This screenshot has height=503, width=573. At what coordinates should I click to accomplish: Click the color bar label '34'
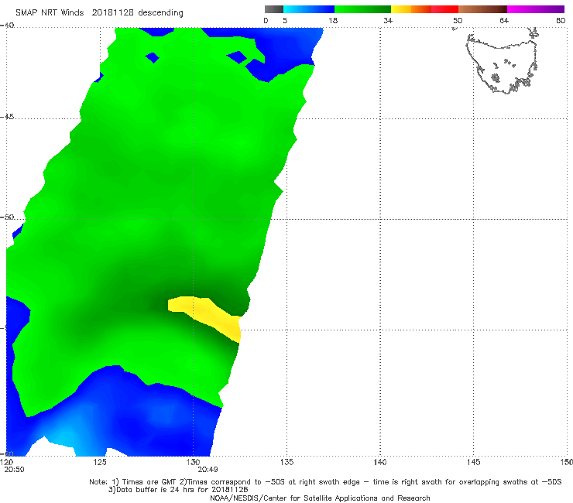pyautogui.click(x=388, y=20)
